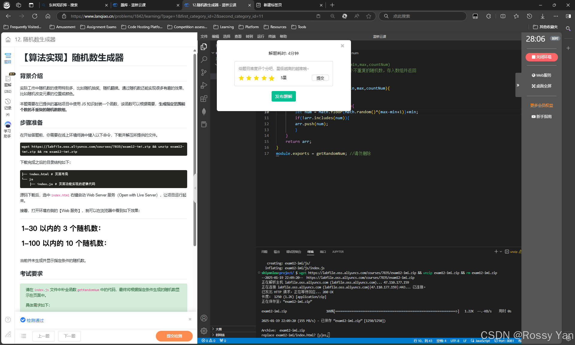
Task: Expand the 时间线 timeline section
Action: coord(220,335)
